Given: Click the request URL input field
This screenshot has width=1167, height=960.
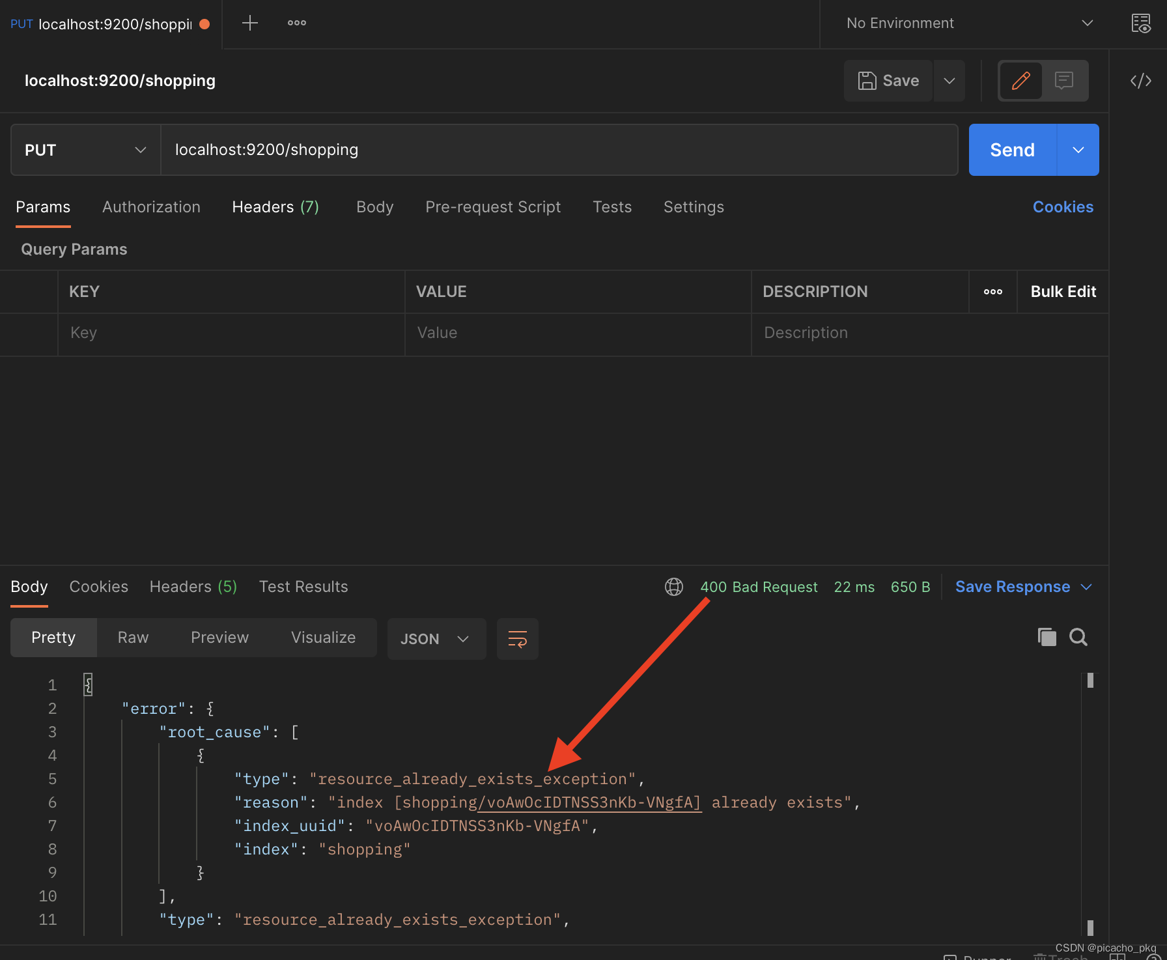Looking at the screenshot, I should (x=559, y=150).
